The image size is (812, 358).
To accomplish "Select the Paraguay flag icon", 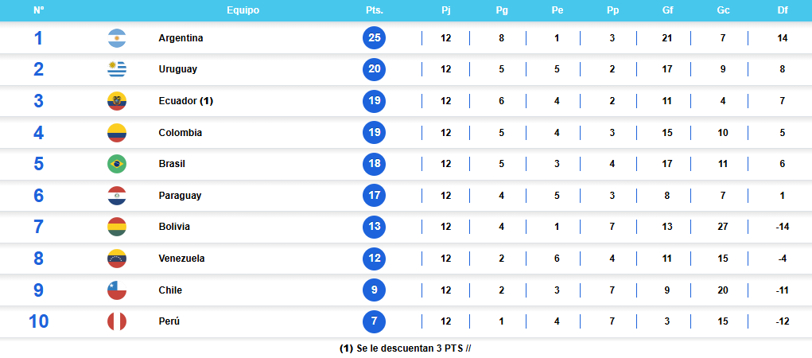I will (117, 196).
